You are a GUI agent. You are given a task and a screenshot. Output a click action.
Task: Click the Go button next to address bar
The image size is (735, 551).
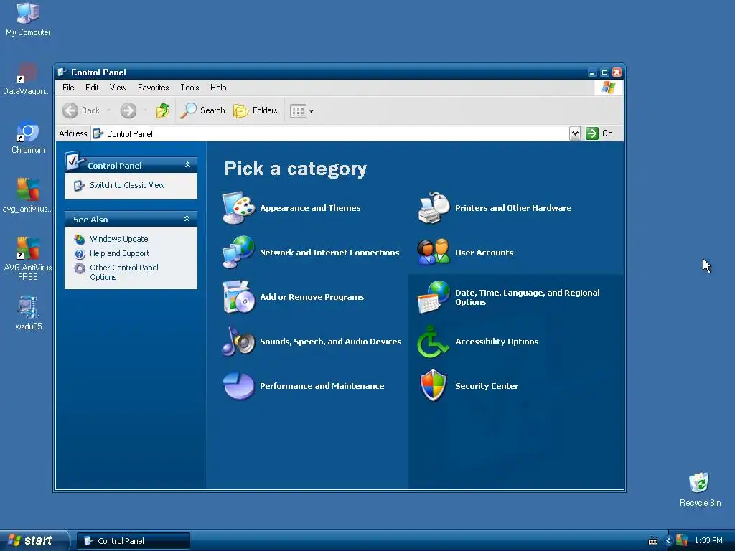pyautogui.click(x=599, y=133)
